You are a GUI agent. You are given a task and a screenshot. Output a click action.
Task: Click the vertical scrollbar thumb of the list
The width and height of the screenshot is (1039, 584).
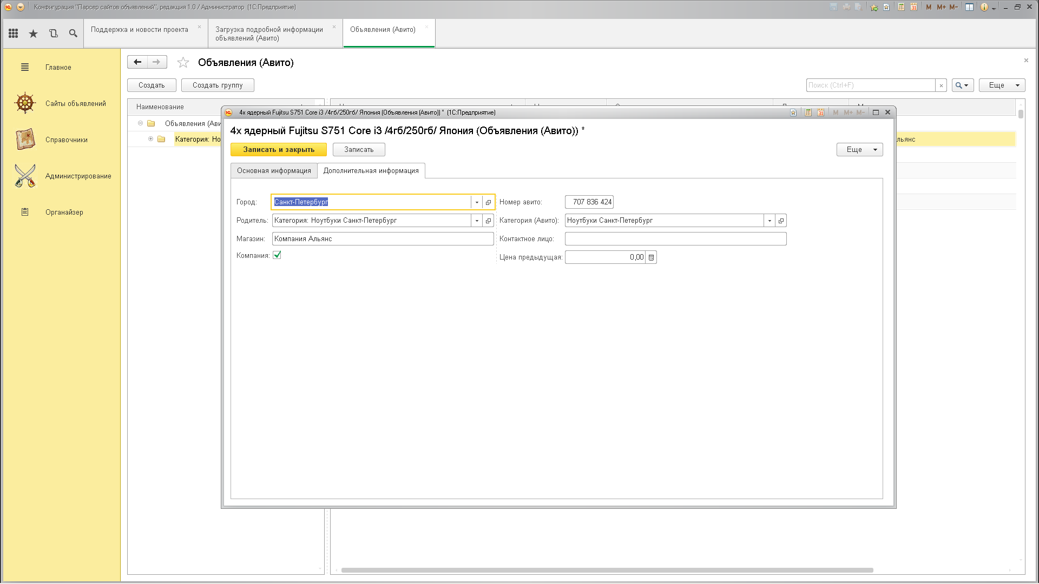(1021, 114)
